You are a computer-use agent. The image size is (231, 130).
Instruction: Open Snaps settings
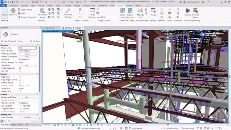[22, 14]
